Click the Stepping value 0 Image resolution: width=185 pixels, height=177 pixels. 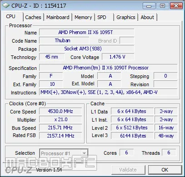tap(165, 76)
